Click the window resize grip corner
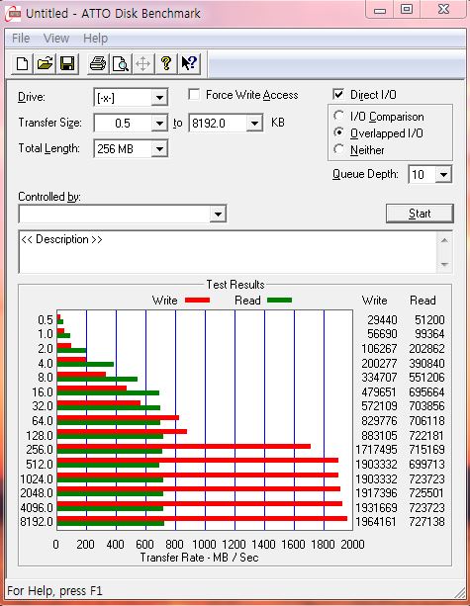The image size is (470, 606). pyautogui.click(x=459, y=592)
